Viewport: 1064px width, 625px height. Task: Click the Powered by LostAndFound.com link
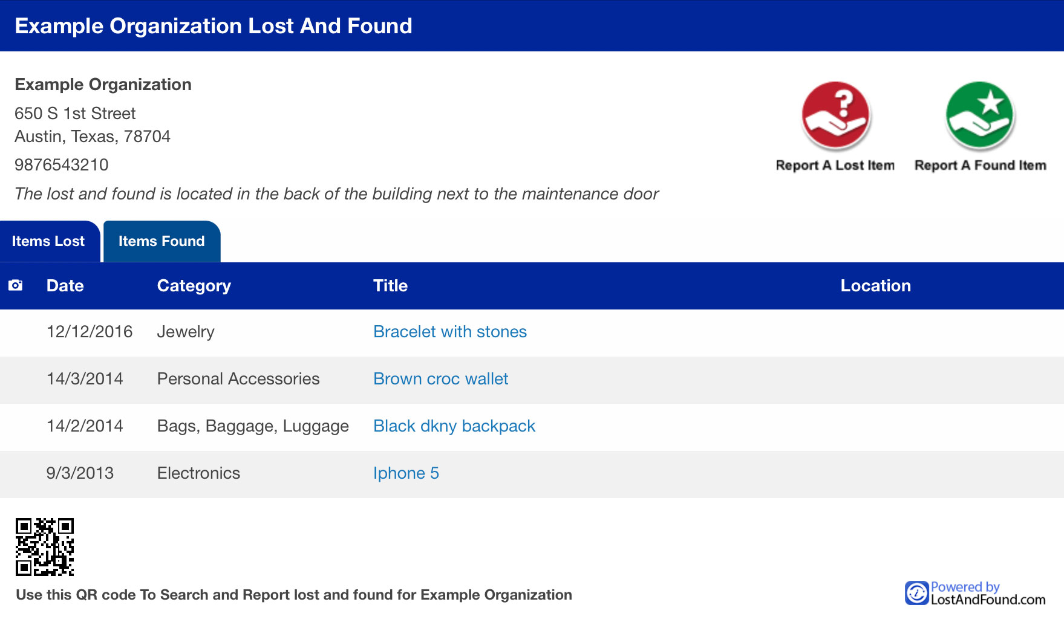coord(987,594)
